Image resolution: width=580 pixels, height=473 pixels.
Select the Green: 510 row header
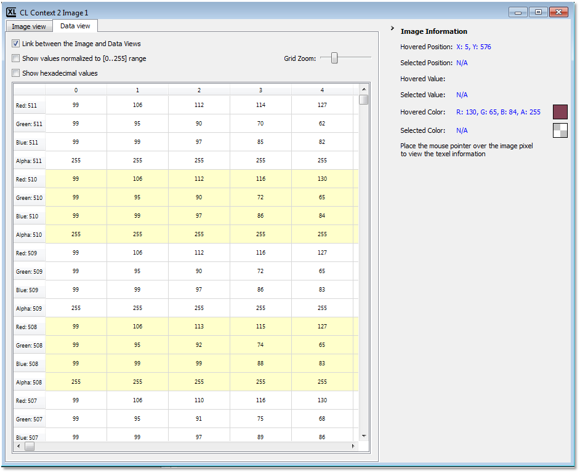29,197
